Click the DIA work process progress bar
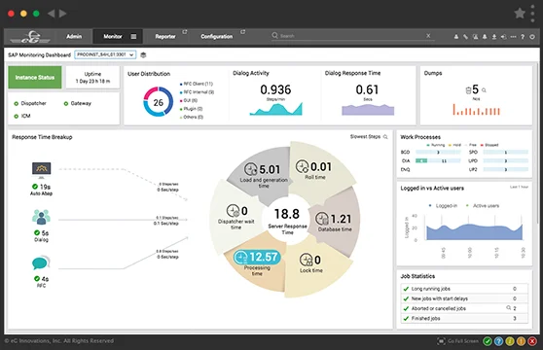 pyautogui.click(x=438, y=160)
